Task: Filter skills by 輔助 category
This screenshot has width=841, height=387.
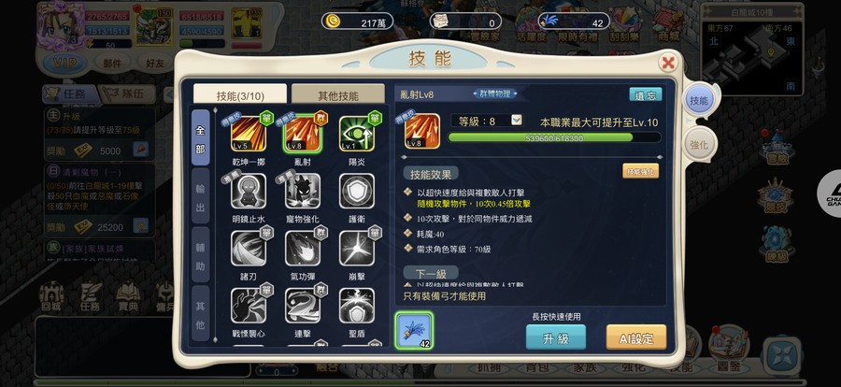Action: pyautogui.click(x=200, y=254)
